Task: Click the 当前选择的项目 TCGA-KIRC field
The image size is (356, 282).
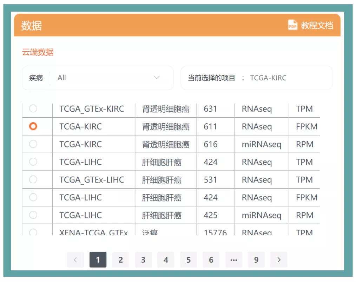Action: click(257, 78)
